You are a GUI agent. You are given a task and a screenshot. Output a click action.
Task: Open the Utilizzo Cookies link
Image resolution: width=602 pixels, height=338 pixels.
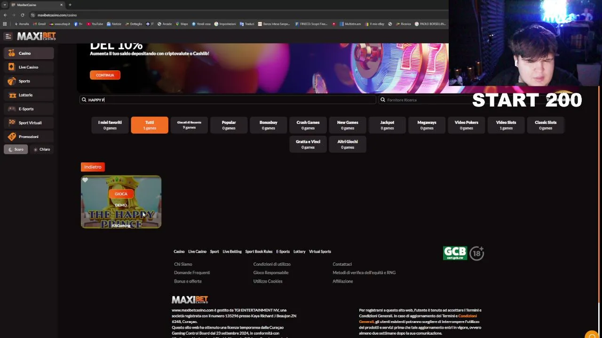[268, 281]
